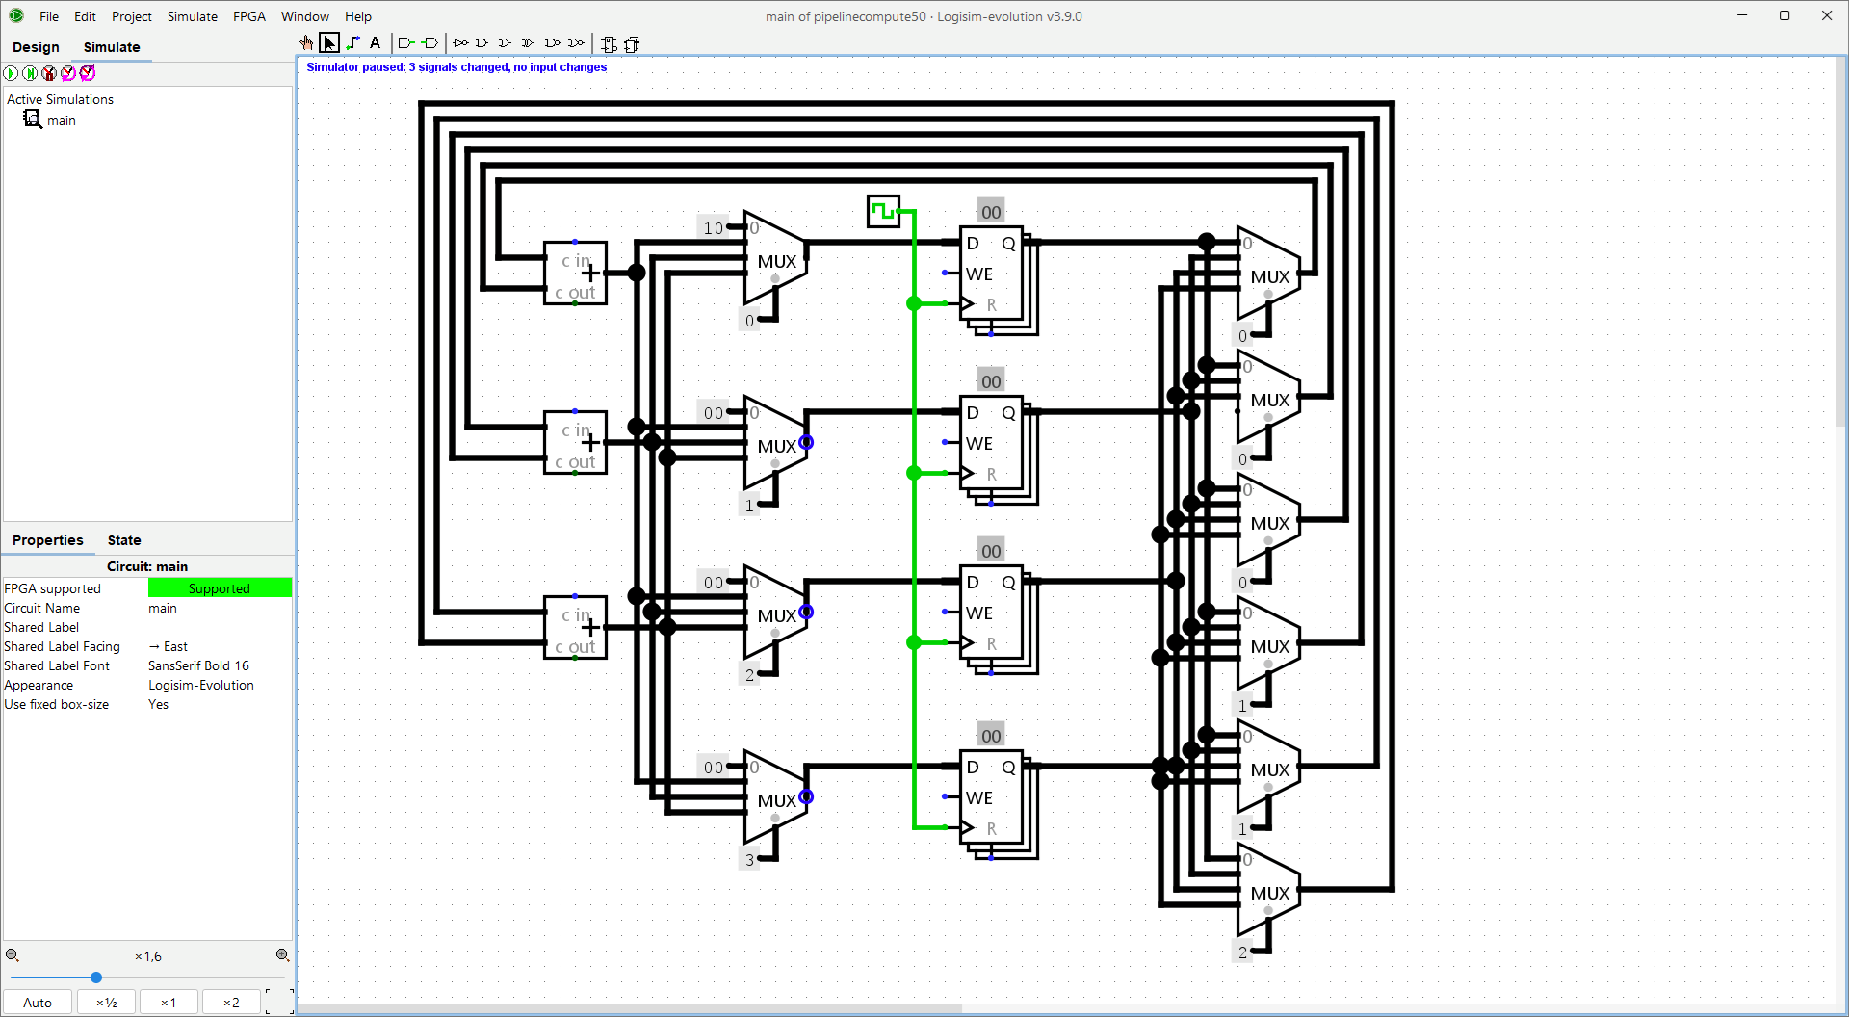The height and width of the screenshot is (1017, 1849).
Task: Pick the NOR gate tool
Action: (x=577, y=42)
